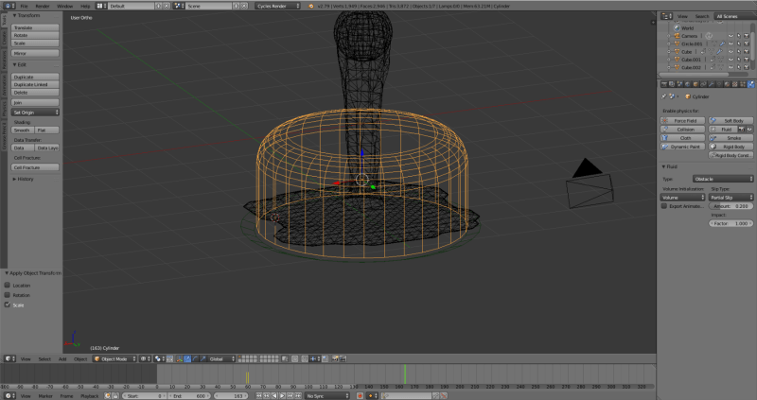This screenshot has width=757, height=400.
Task: Open the Particles properties tab icon
Action: (x=743, y=84)
